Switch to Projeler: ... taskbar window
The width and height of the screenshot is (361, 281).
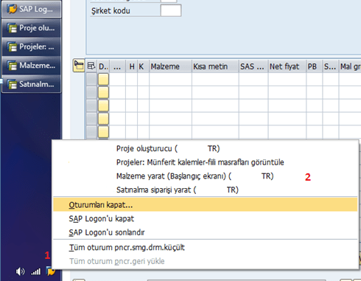31,46
